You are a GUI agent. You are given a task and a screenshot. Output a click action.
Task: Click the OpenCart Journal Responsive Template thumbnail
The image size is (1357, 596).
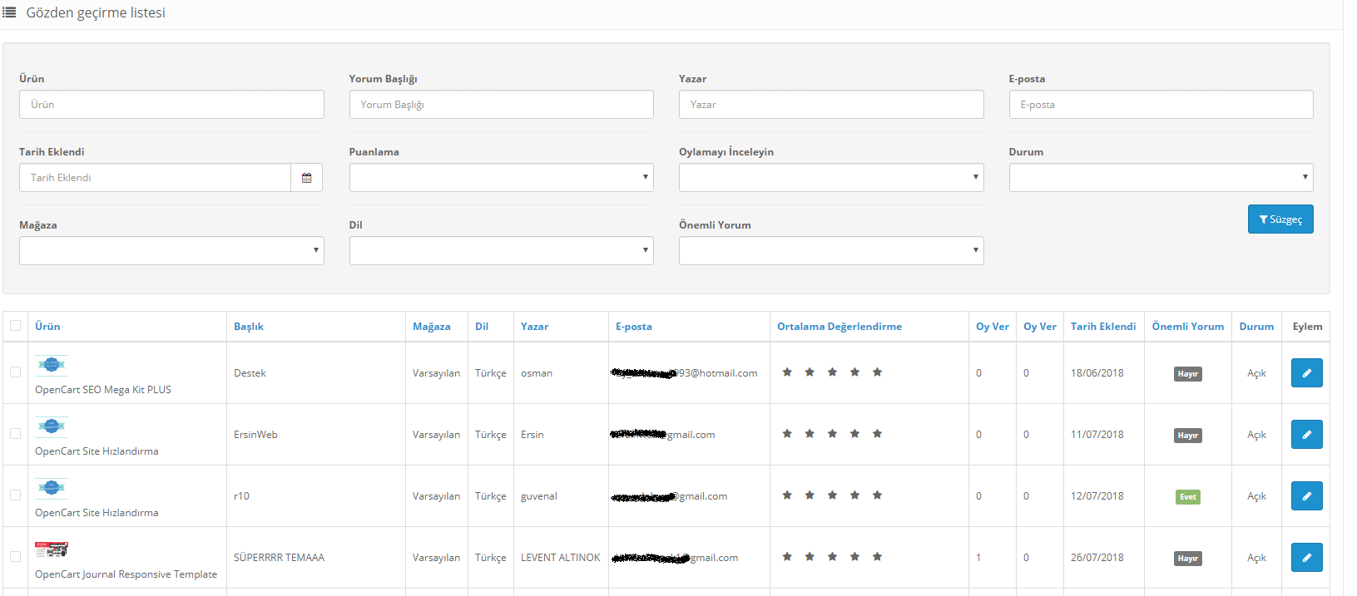(51, 549)
